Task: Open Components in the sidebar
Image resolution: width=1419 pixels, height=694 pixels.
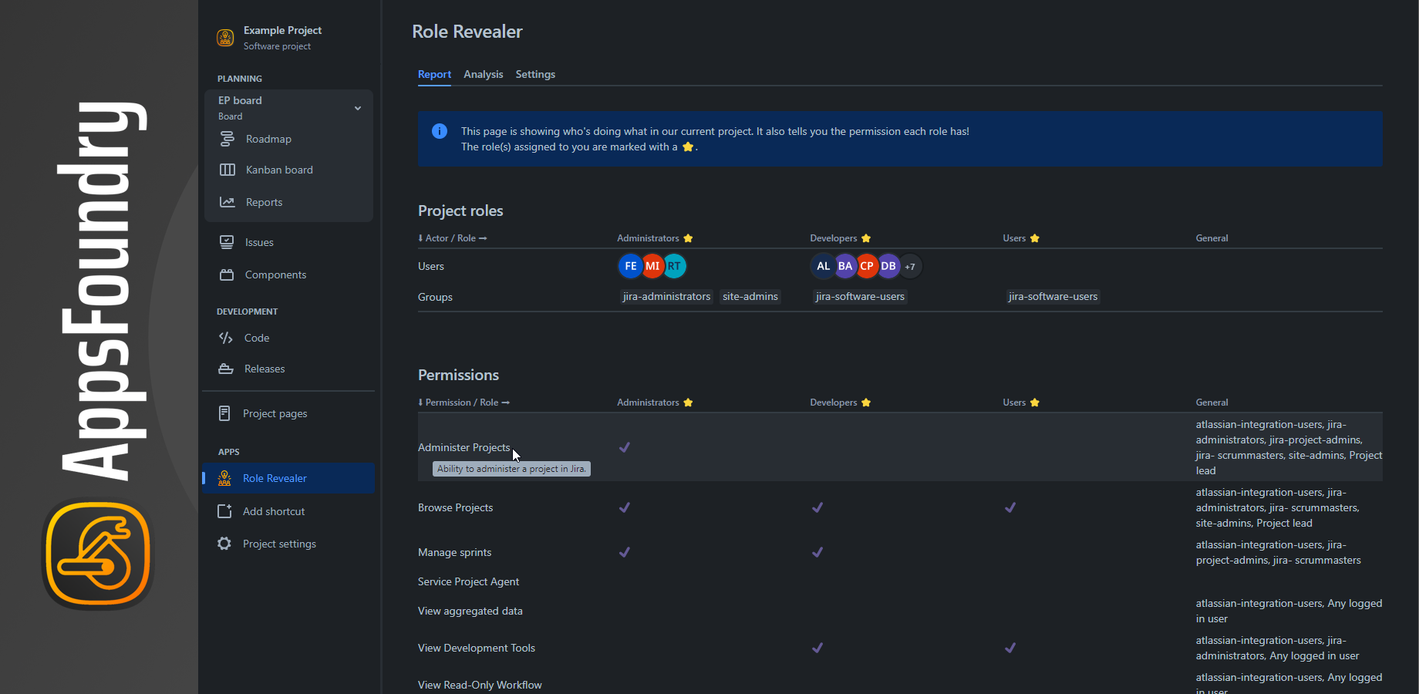Action: [x=275, y=275]
